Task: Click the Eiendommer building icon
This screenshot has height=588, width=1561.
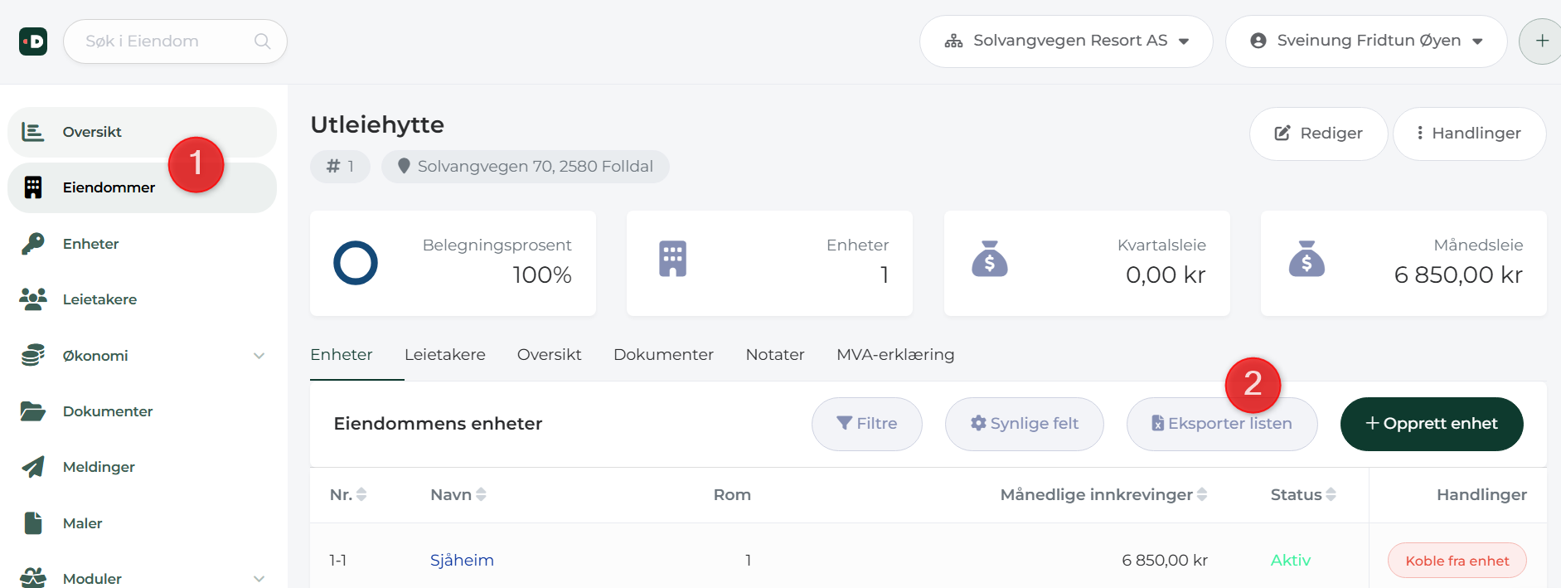Action: 33,187
